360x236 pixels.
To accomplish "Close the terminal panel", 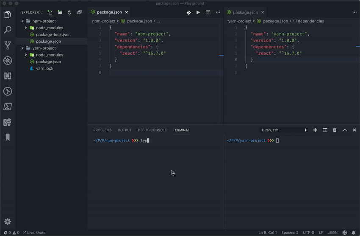I will (354, 130).
